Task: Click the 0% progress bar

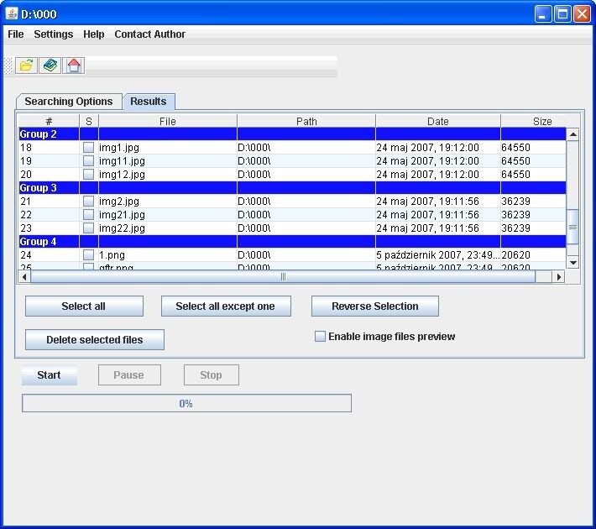Action: (186, 403)
